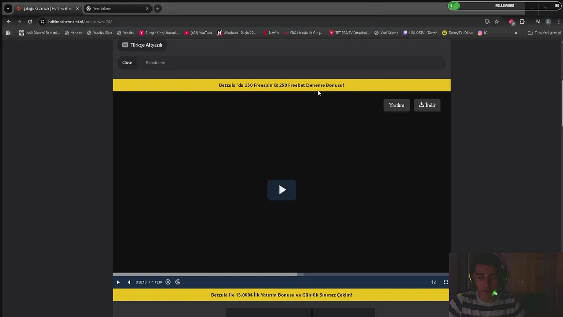Enter fullscreen via player fullscreen icon
The width and height of the screenshot is (563, 317).
tap(446, 282)
